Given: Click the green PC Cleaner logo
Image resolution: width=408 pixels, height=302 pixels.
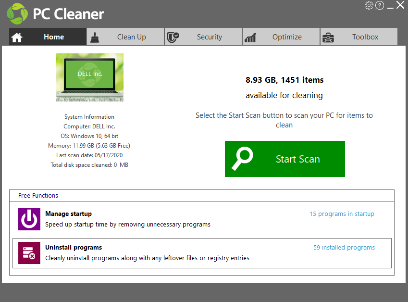Looking at the screenshot, I should click(17, 13).
